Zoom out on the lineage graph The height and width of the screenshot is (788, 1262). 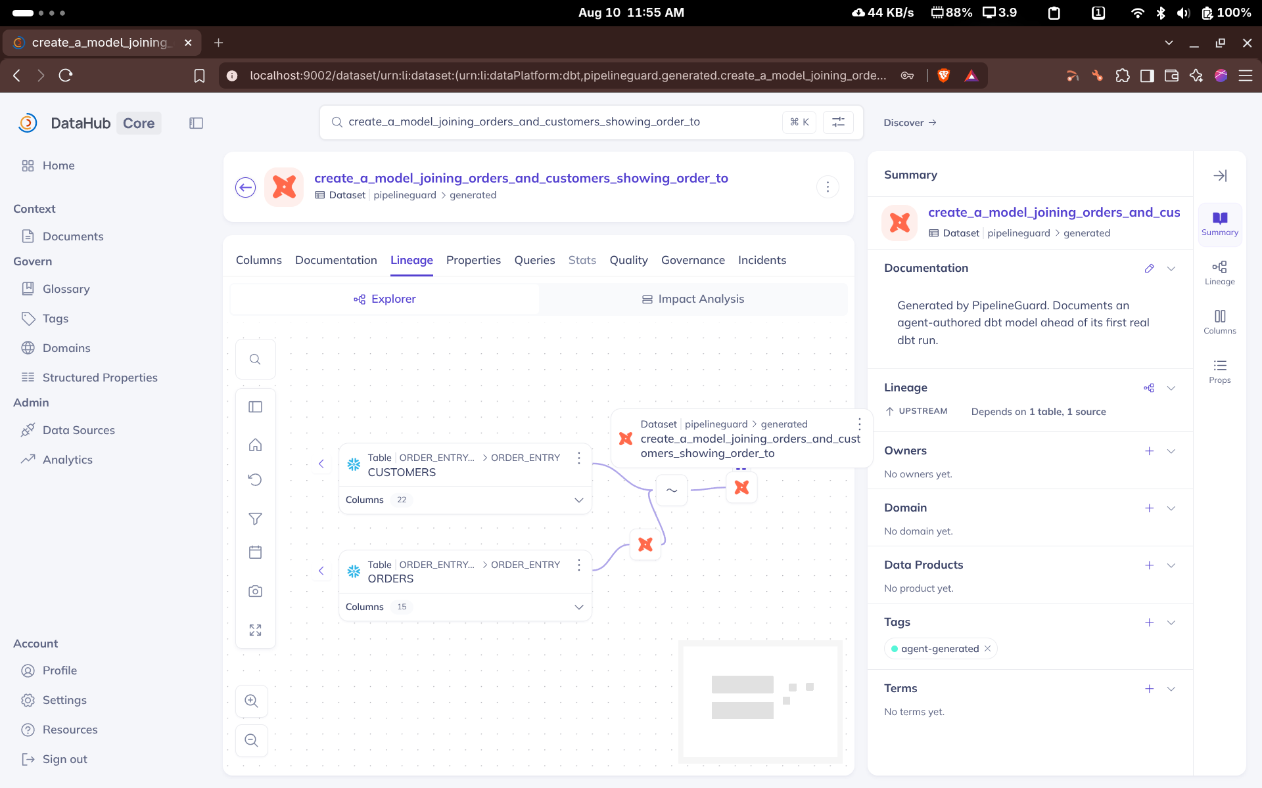pyautogui.click(x=251, y=741)
